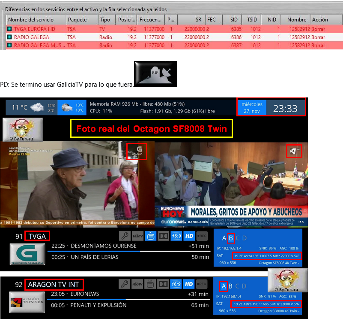Click the Dolby audio icon in ARAGON TV infobar
The image size is (343, 319).
pos(163,284)
